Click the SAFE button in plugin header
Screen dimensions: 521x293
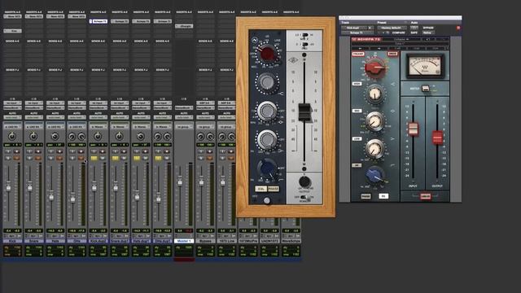coord(414,33)
